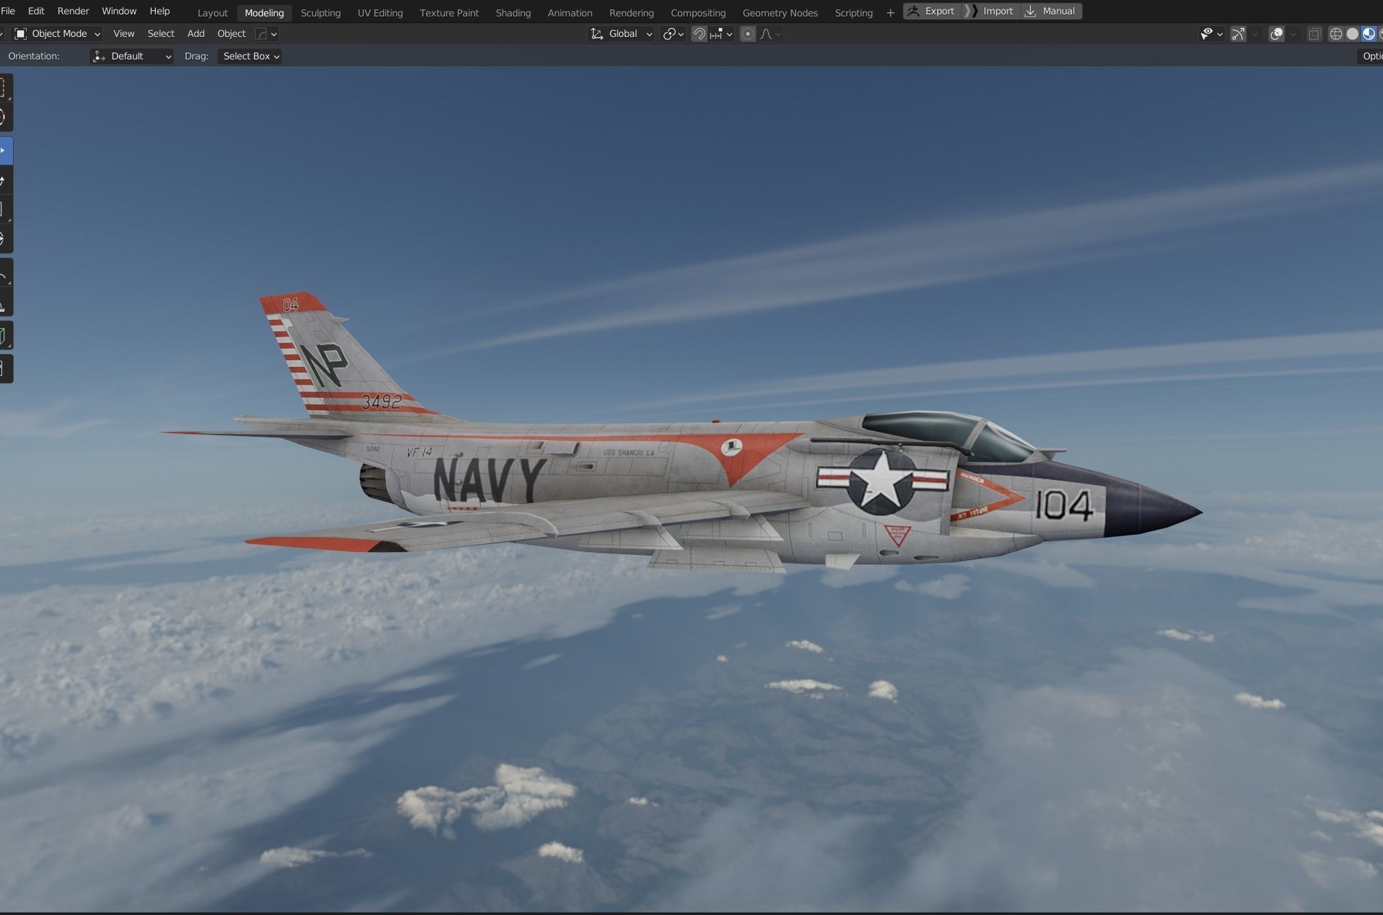Open the Render menu
Image resolution: width=1383 pixels, height=915 pixels.
[73, 11]
